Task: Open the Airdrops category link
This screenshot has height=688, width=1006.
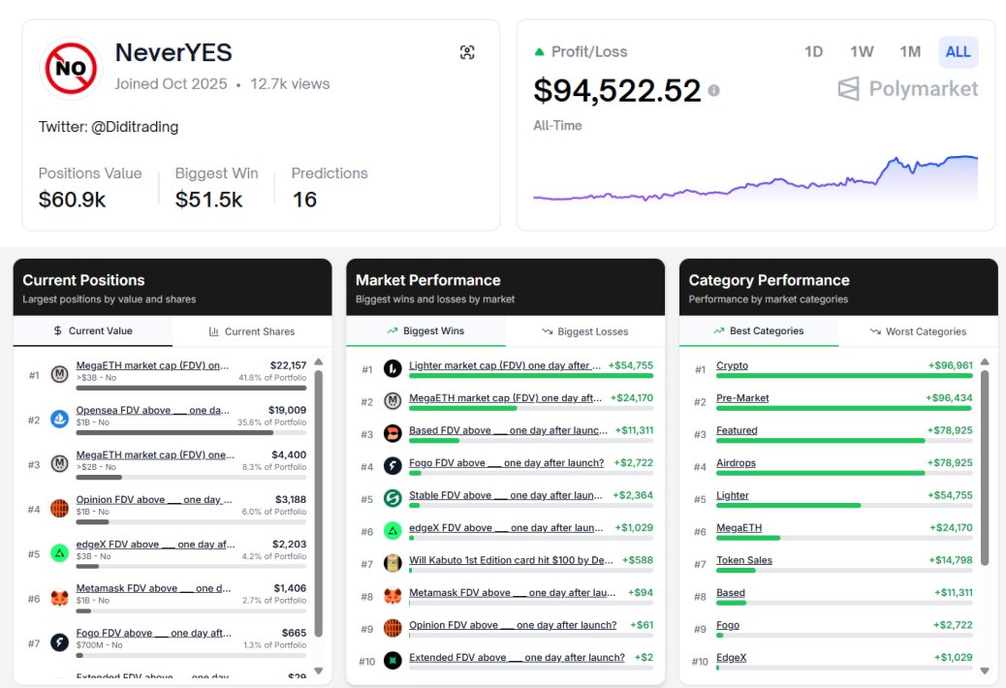Action: point(736,463)
